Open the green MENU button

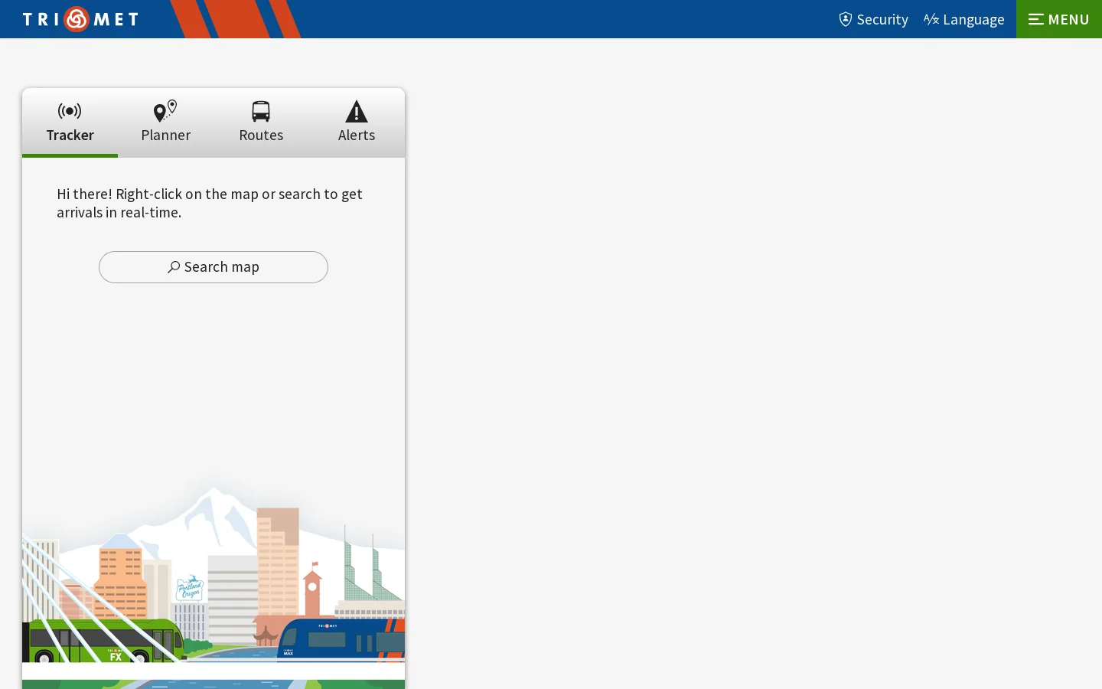1059,19
